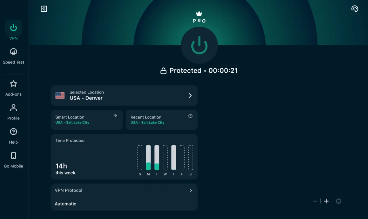Screen dimensions: 368x219
Task: Click the Recent Location clock icon
Action: coord(190,116)
